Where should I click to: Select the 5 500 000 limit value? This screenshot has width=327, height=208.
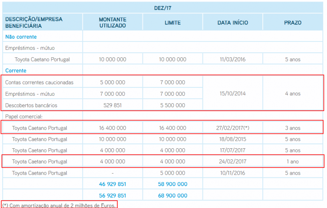[173, 105]
